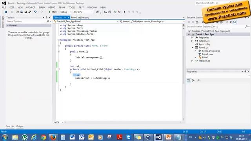This screenshot has height=141, width=251.
Task: Click the Solution Explorer search magnifier icon
Action: click(246, 27)
